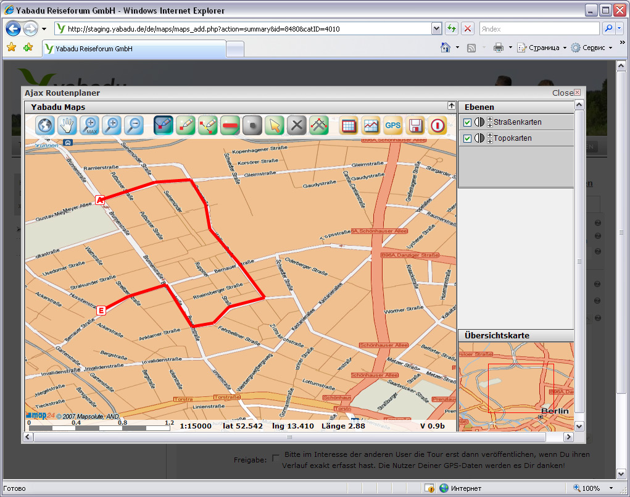630x497 pixels.
Task: Click the Topokarten opacity half-circle icon
Action: [x=479, y=138]
